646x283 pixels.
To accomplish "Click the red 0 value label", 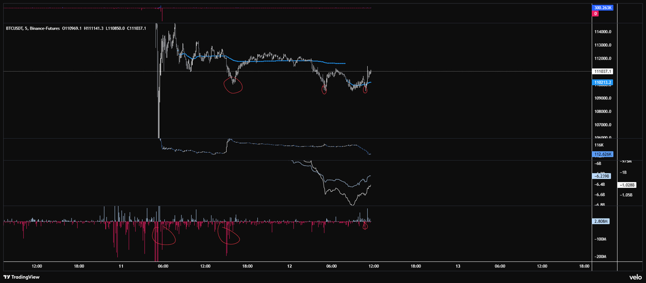I will (x=595, y=14).
